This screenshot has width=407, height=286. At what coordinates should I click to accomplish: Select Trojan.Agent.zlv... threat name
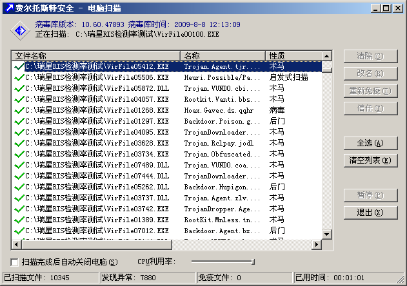222,198
